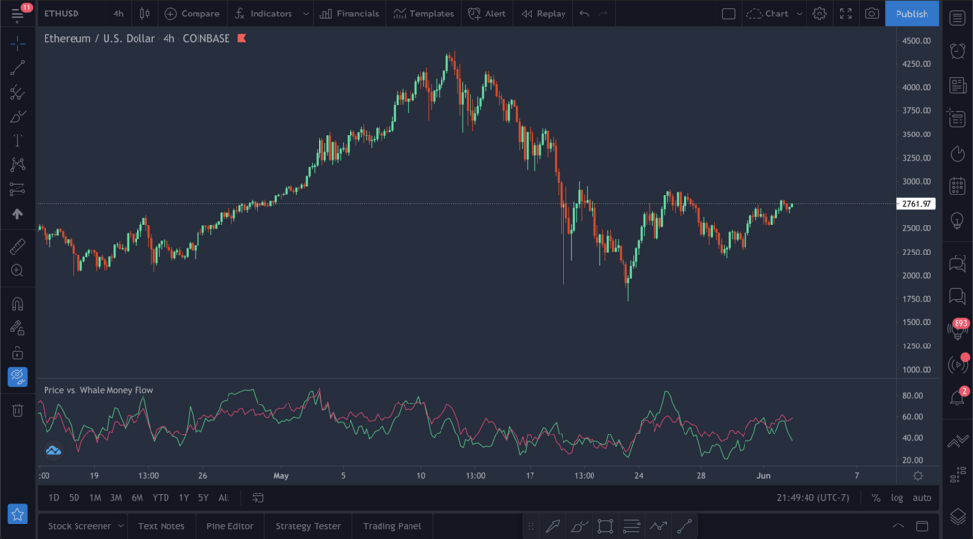Open the Alerts panel in right sidebar

pos(958,50)
